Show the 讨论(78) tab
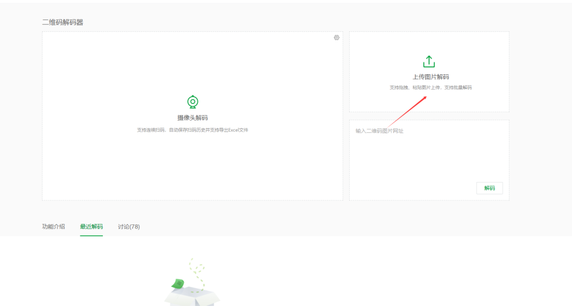This screenshot has width=572, height=306. (128, 227)
